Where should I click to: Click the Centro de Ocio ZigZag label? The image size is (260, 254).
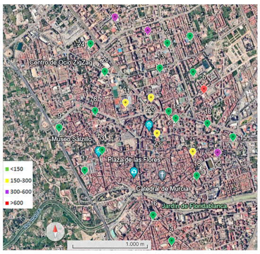pyautogui.click(x=61, y=63)
